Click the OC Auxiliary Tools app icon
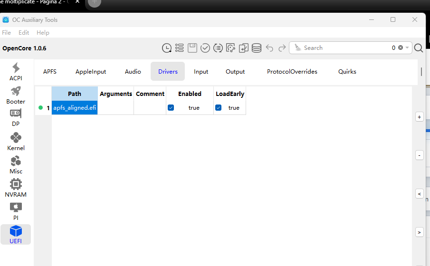The height and width of the screenshot is (266, 430). pyautogui.click(x=6, y=20)
